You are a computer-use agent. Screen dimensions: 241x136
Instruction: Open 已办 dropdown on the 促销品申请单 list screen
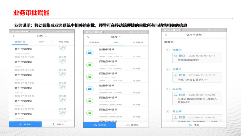pyautogui.click(x=116, y=37)
